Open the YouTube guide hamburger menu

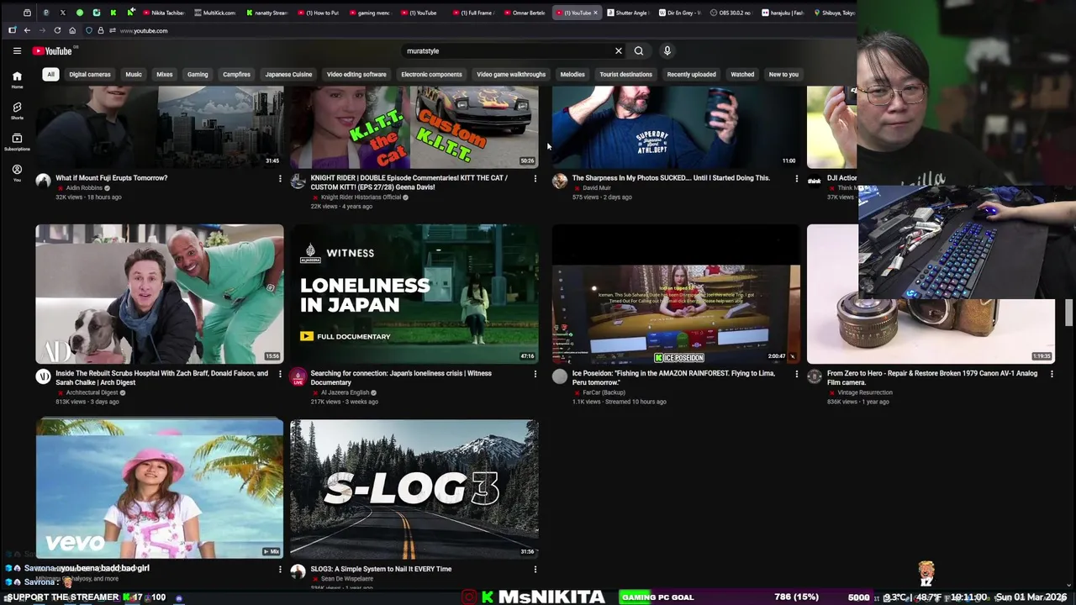17,51
